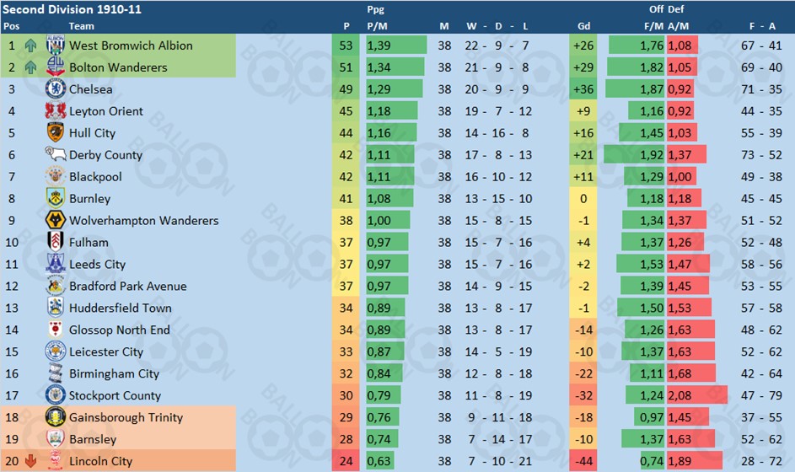Click the Stockport County team name

[115, 395]
